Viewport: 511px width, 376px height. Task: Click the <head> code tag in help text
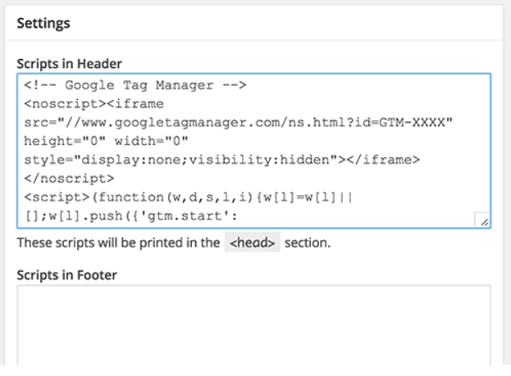coord(252,245)
